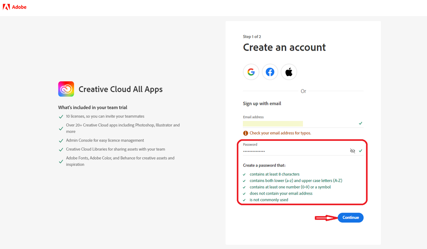Screen dimensions: 427x249
Task: Sign up with the Apple icon
Action: [289, 72]
